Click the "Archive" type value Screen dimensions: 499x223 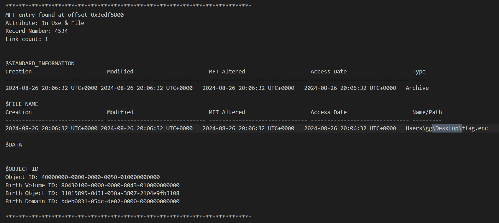pos(417,88)
